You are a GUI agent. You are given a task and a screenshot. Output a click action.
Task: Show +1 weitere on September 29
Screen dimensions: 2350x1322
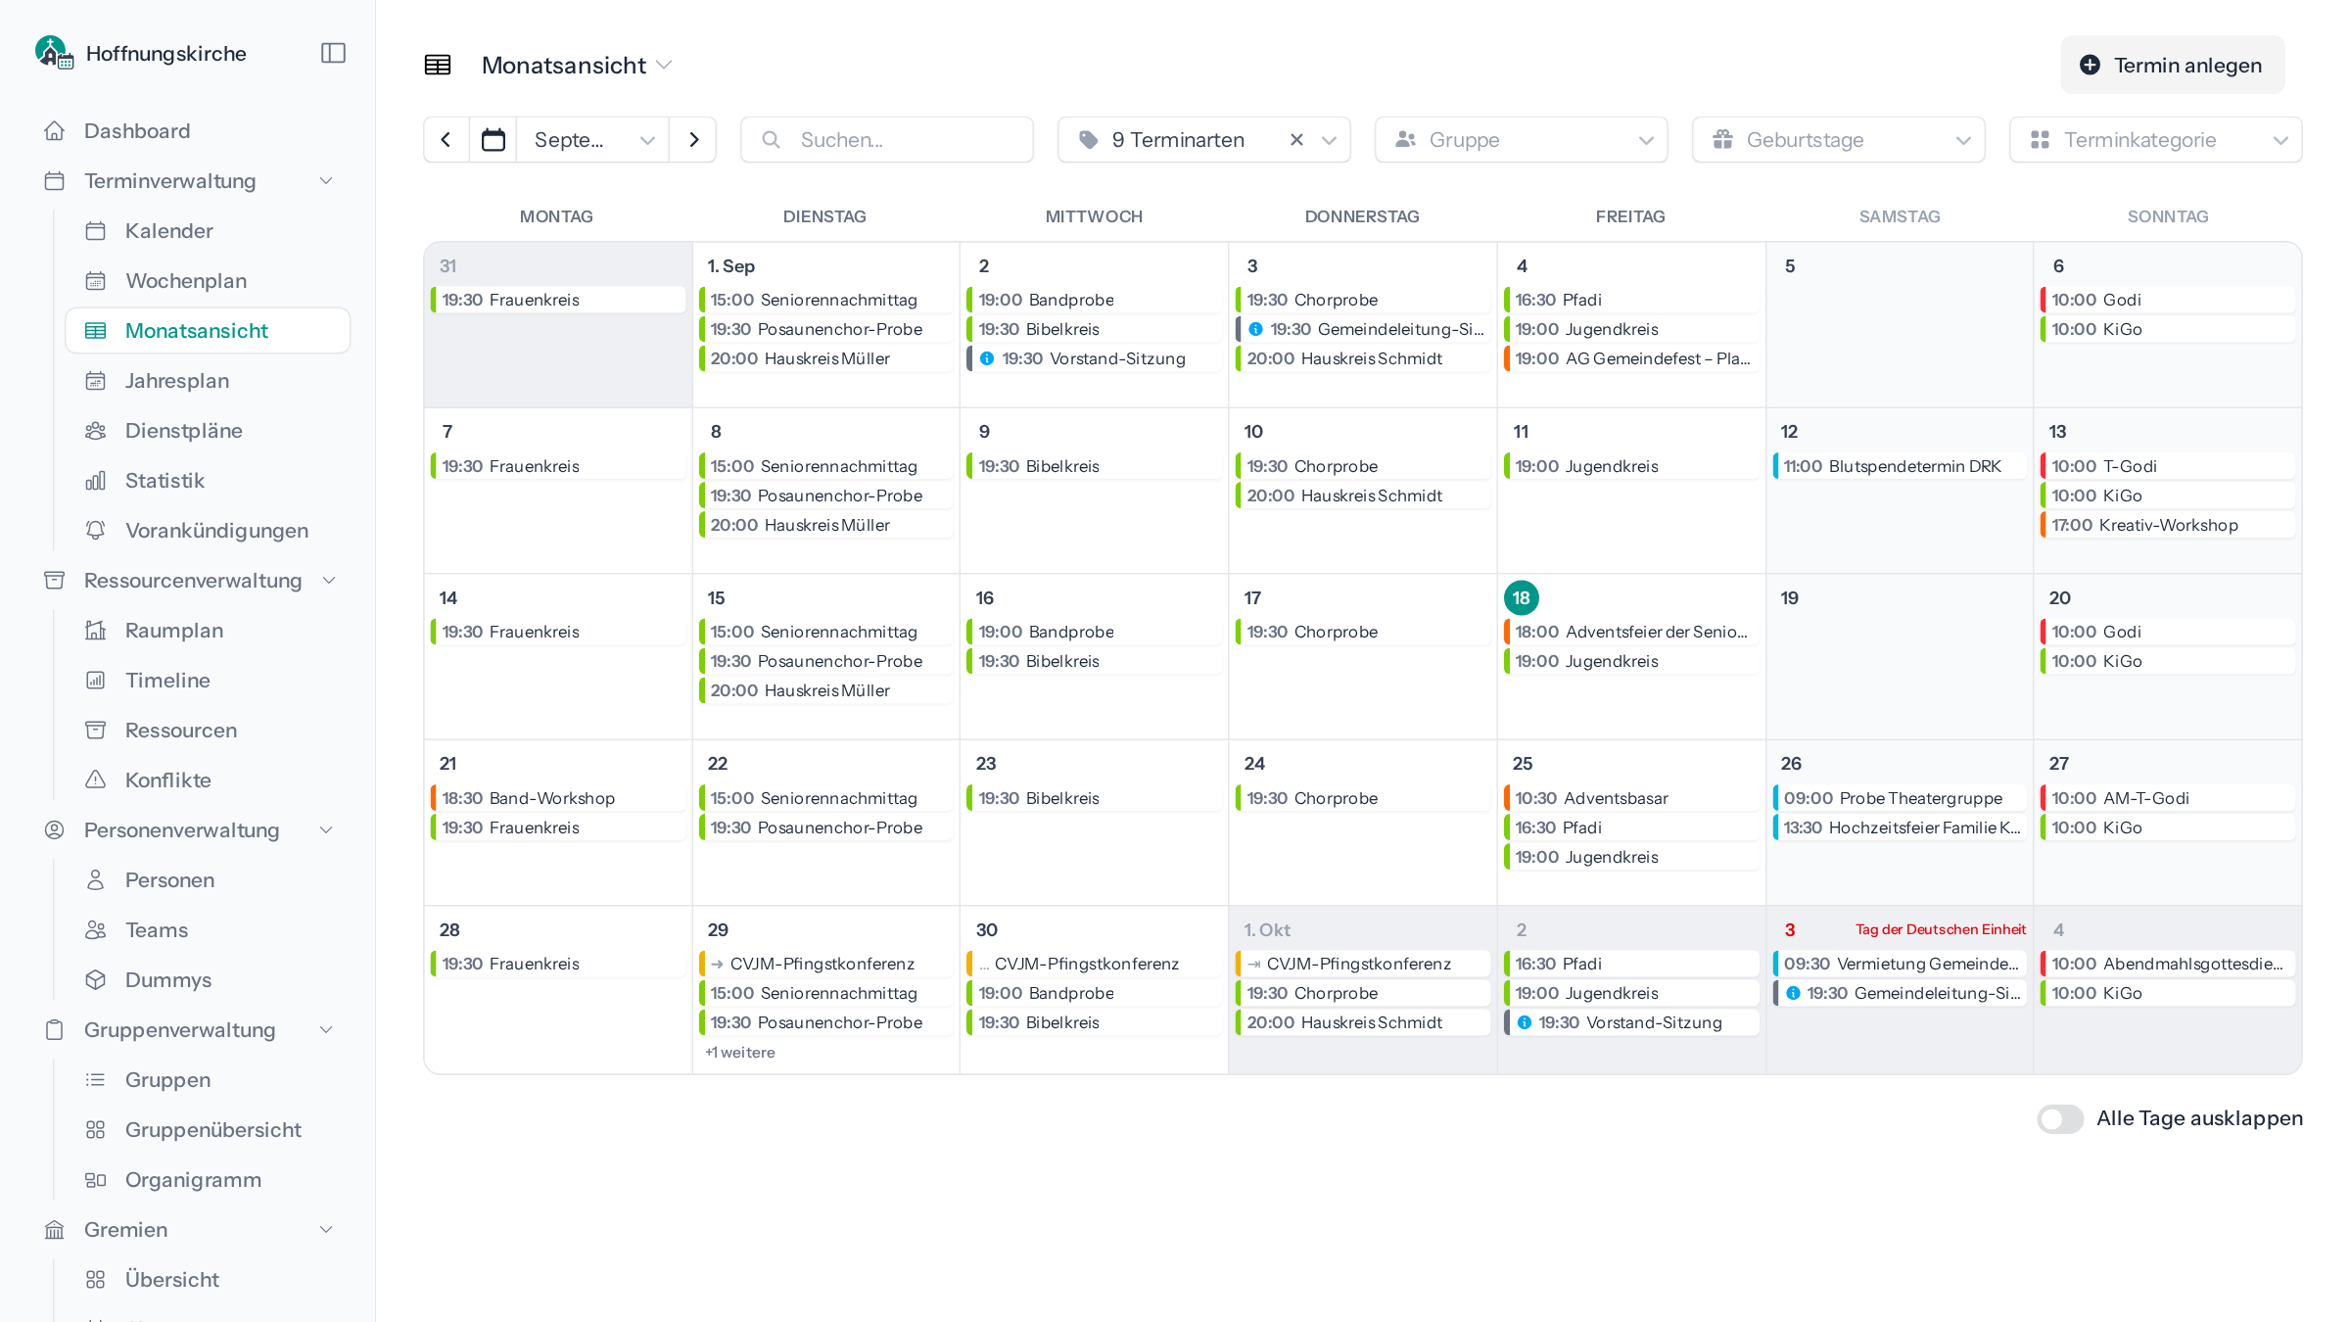click(740, 1053)
